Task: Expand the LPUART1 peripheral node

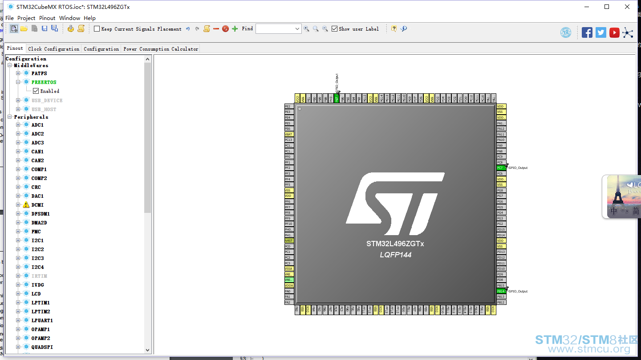Action: click(18, 320)
